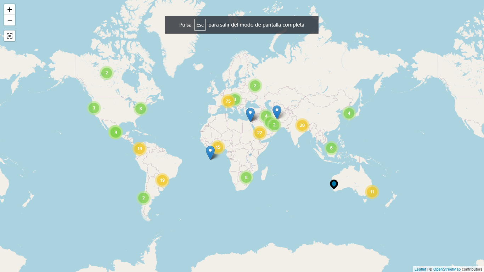Click the green cluster labeled 6 near Indonesia

point(331,148)
